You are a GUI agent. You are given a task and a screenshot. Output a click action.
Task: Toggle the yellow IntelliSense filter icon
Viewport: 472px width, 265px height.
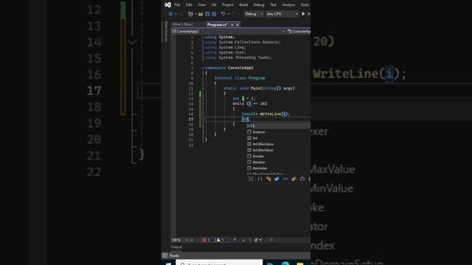click(294, 179)
